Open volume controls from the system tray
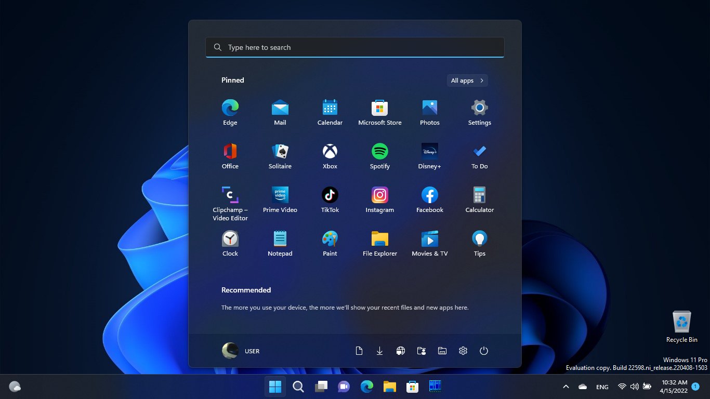This screenshot has width=710, height=399. [x=635, y=387]
